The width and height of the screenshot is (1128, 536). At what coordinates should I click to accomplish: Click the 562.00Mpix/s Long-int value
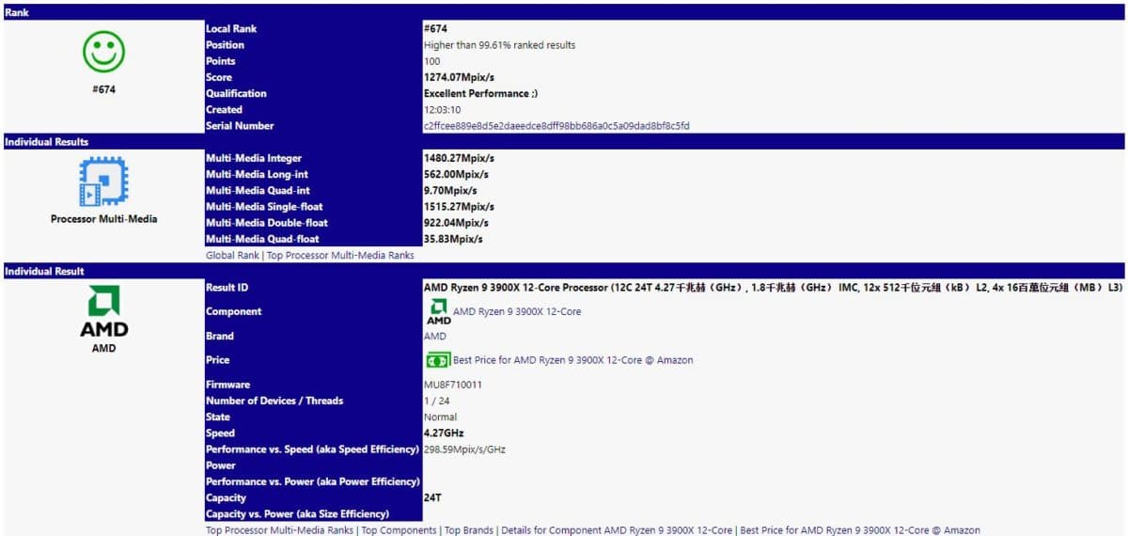click(456, 175)
